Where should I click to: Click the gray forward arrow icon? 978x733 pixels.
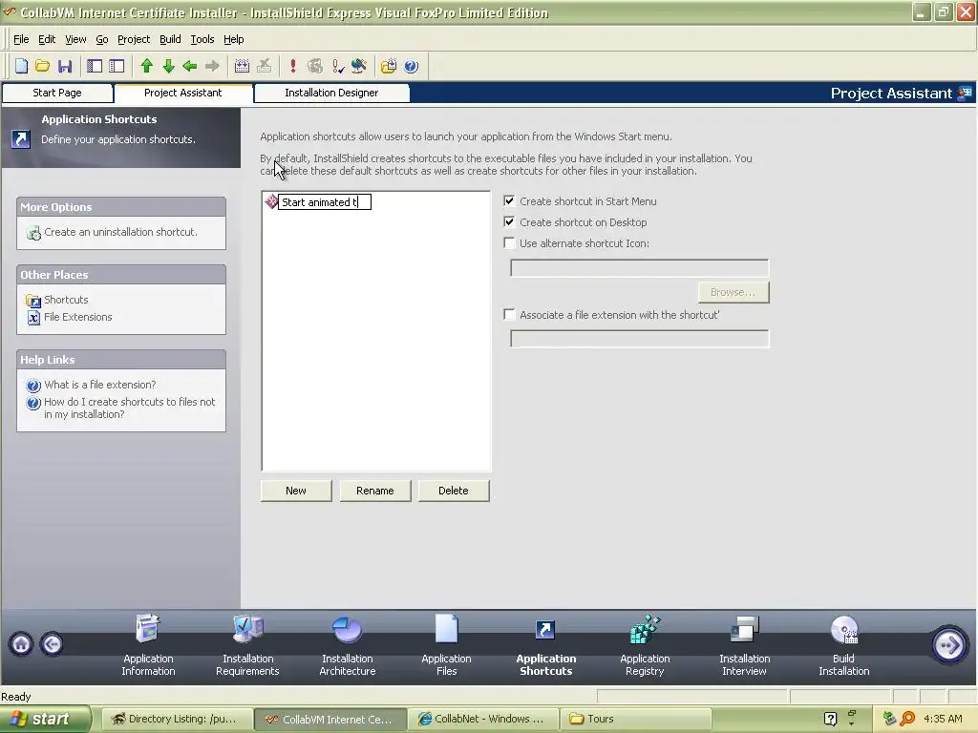pyautogui.click(x=213, y=66)
